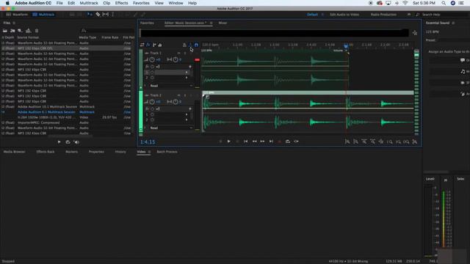This screenshot has width=470, height=264.
Task: Toggle Loop Playback in Files panel preview
Action: [x=68, y=142]
